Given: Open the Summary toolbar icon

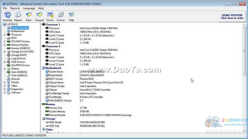Looking at the screenshot, I should coord(7,17).
